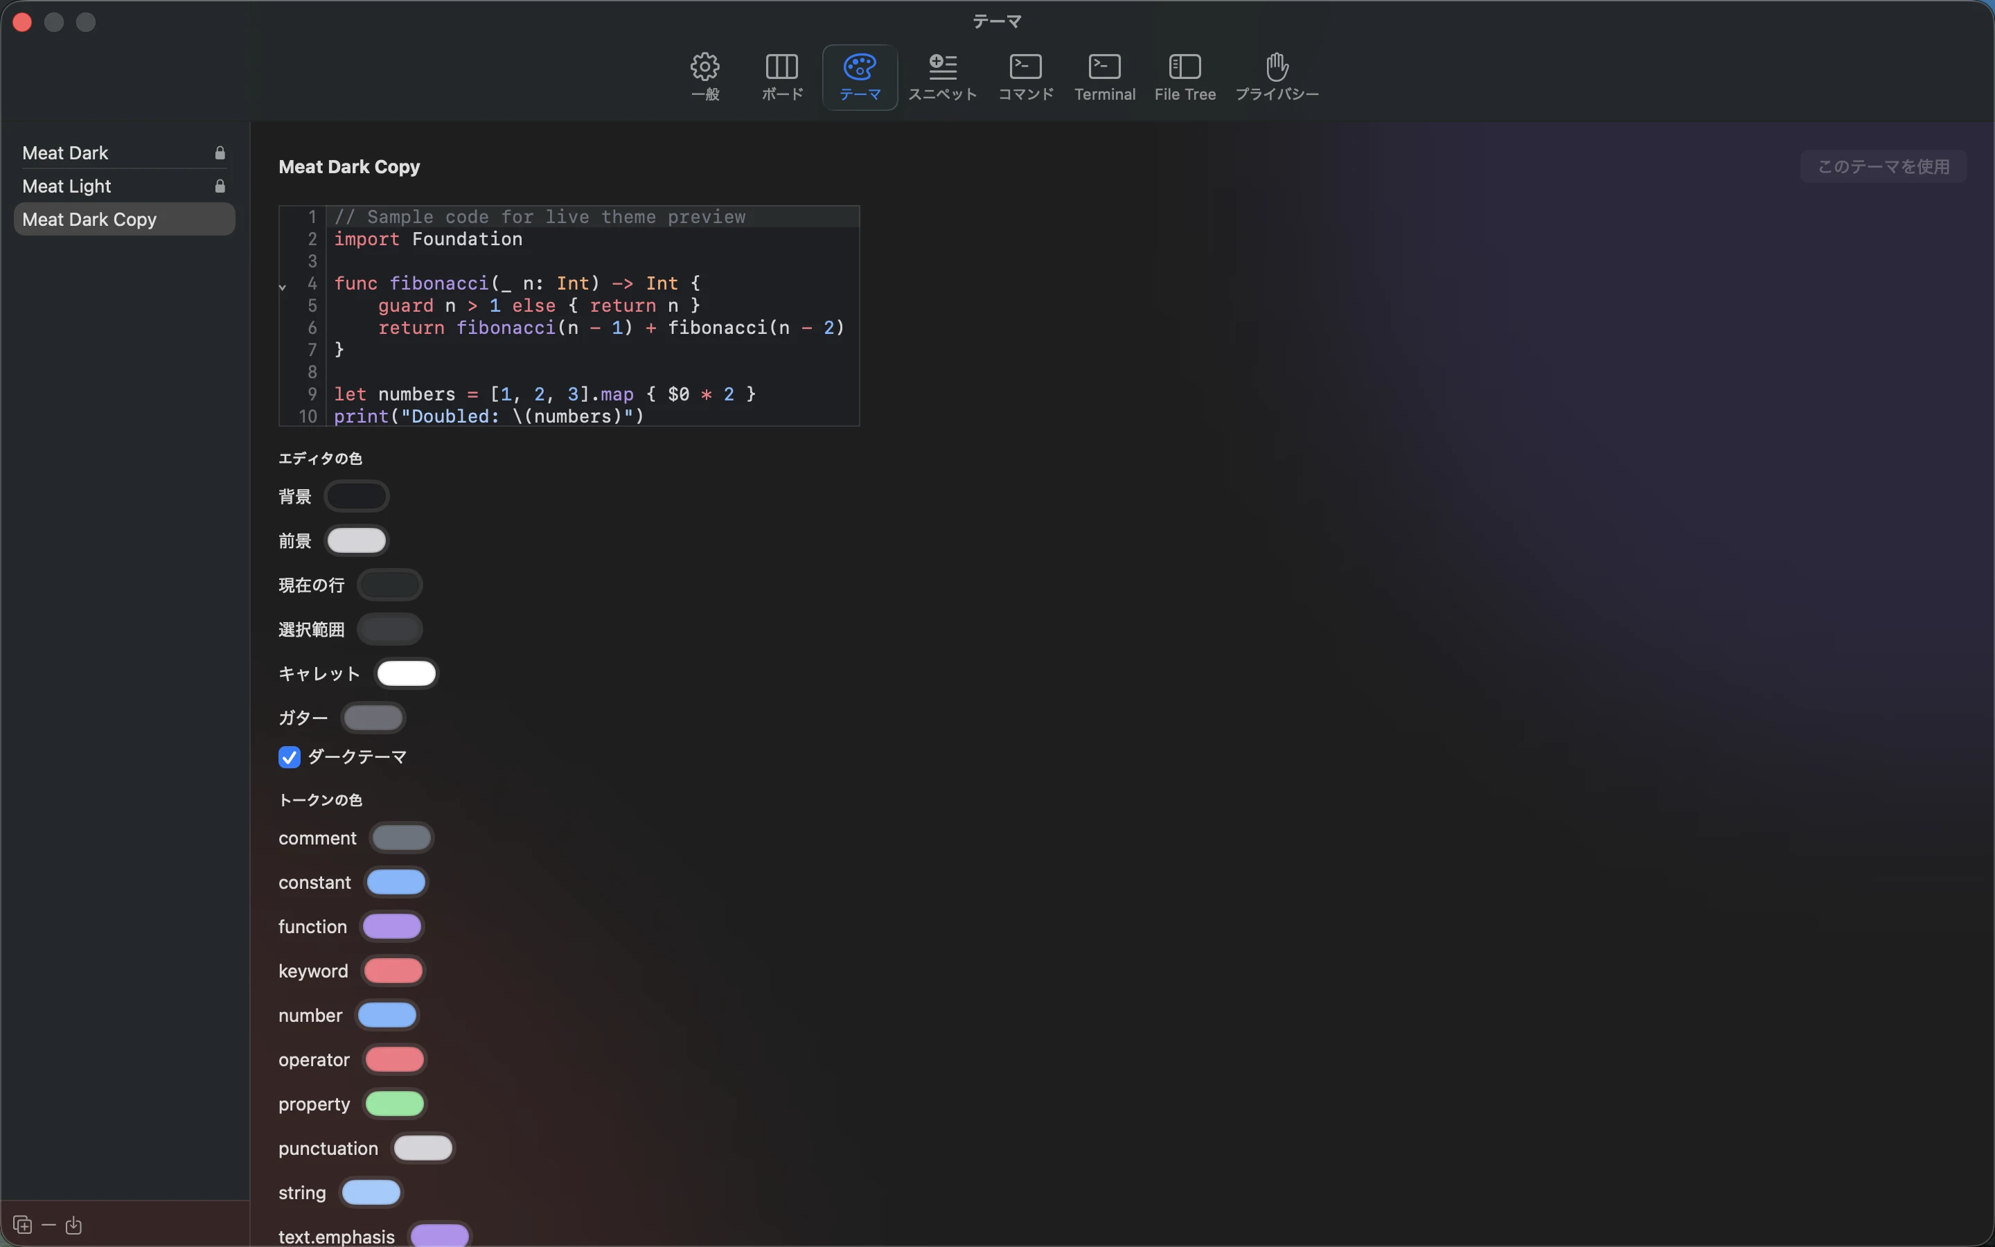Open the スニペット snippets tab

pyautogui.click(x=942, y=77)
